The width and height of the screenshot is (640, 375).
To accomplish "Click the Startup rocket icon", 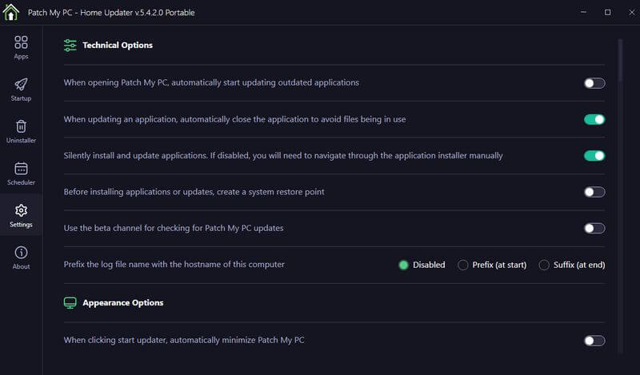I will (21, 84).
